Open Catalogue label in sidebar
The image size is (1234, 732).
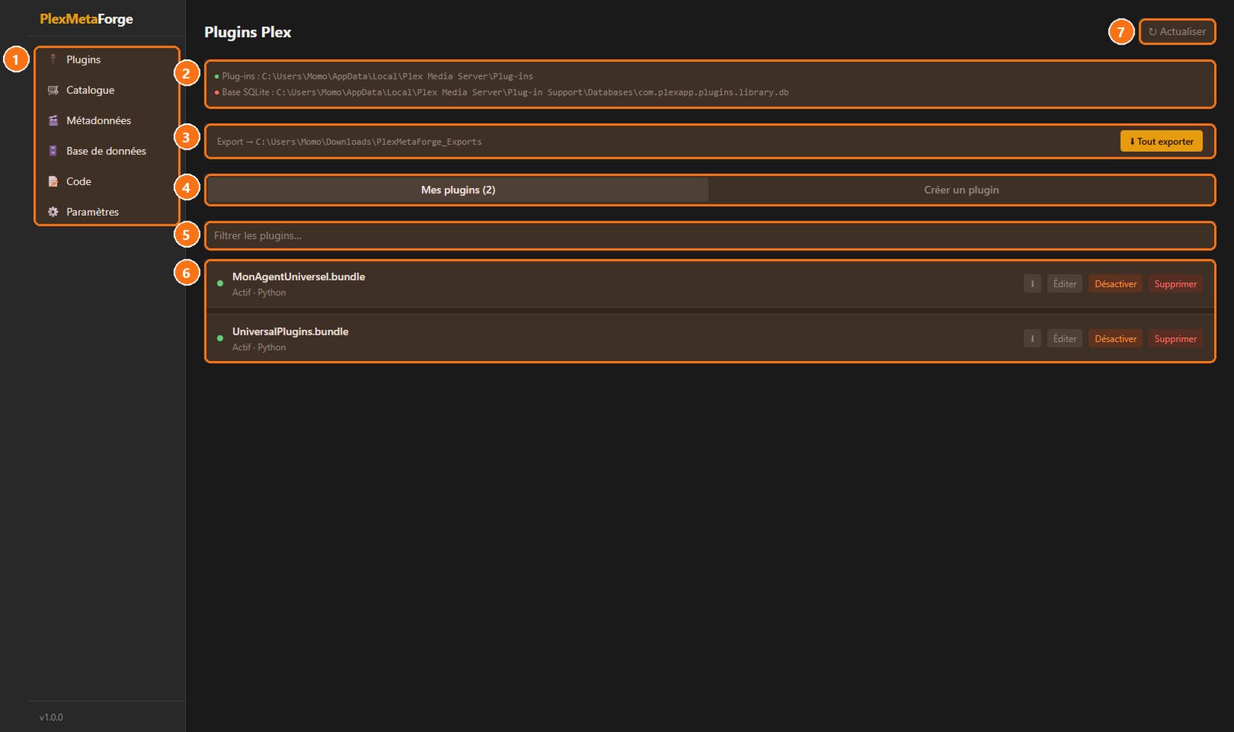coord(90,90)
